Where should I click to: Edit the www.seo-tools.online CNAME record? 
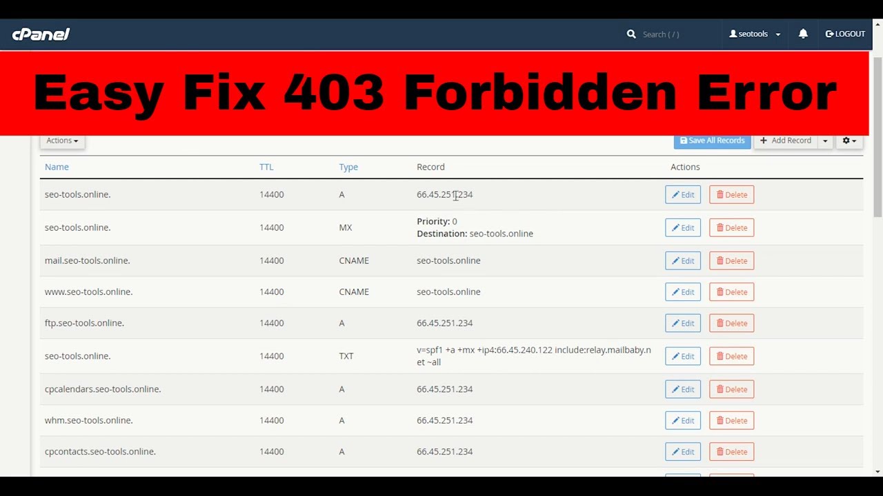683,292
